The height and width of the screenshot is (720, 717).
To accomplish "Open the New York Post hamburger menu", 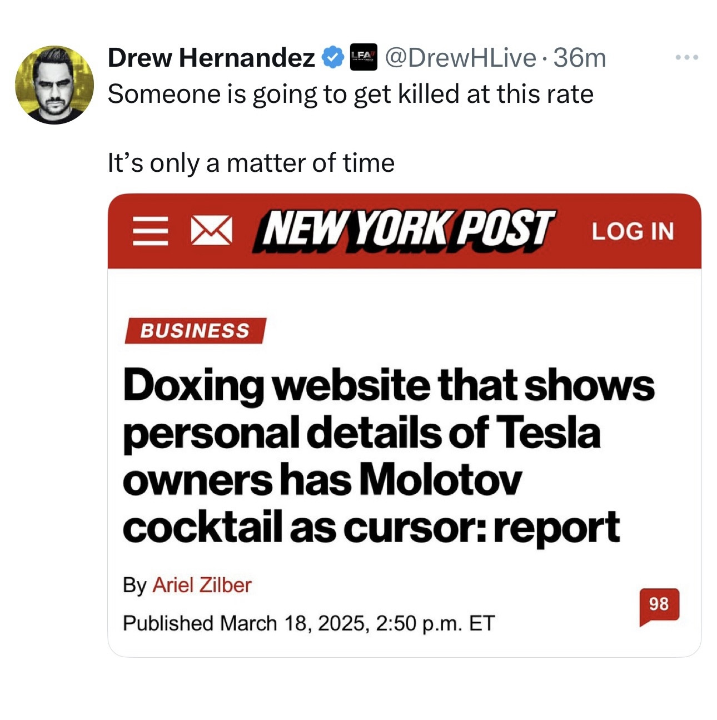I will (x=150, y=231).
